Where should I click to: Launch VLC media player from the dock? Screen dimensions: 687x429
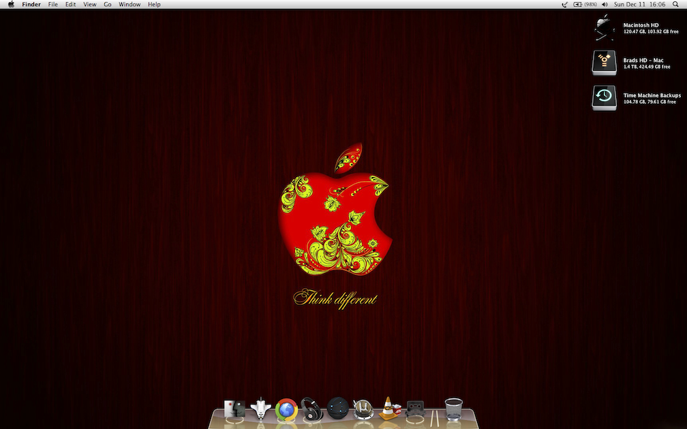(390, 409)
